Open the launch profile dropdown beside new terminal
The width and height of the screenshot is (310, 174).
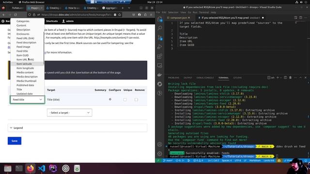[x=281, y=78]
